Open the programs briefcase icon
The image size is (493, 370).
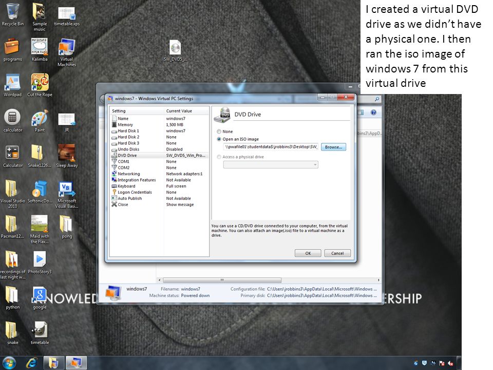(x=12, y=50)
